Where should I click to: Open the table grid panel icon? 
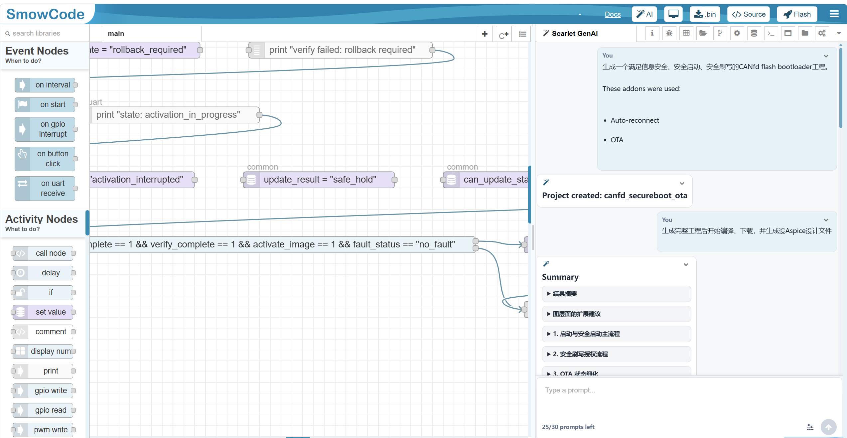[x=686, y=33]
